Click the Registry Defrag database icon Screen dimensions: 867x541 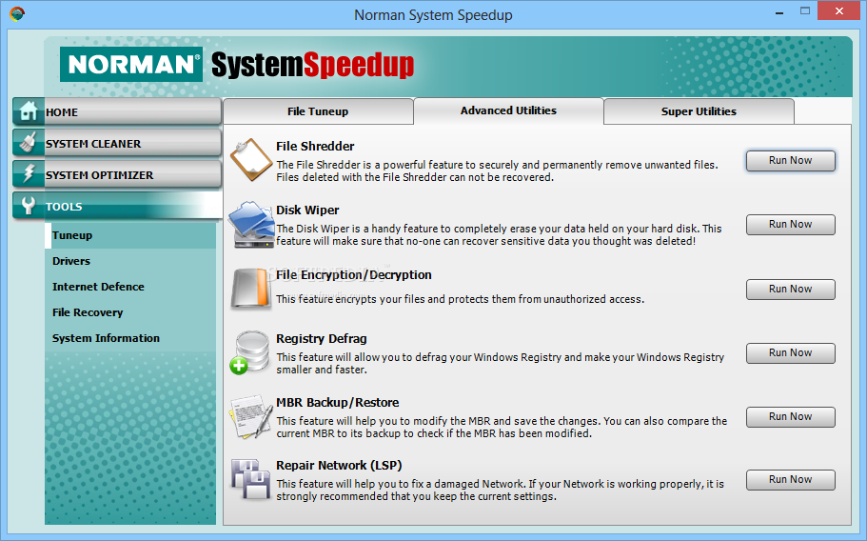[x=249, y=352]
